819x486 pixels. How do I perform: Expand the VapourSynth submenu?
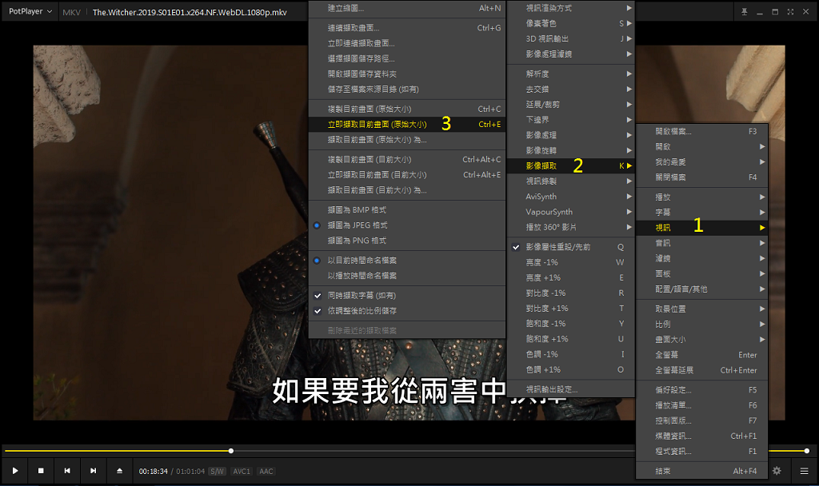(x=571, y=211)
